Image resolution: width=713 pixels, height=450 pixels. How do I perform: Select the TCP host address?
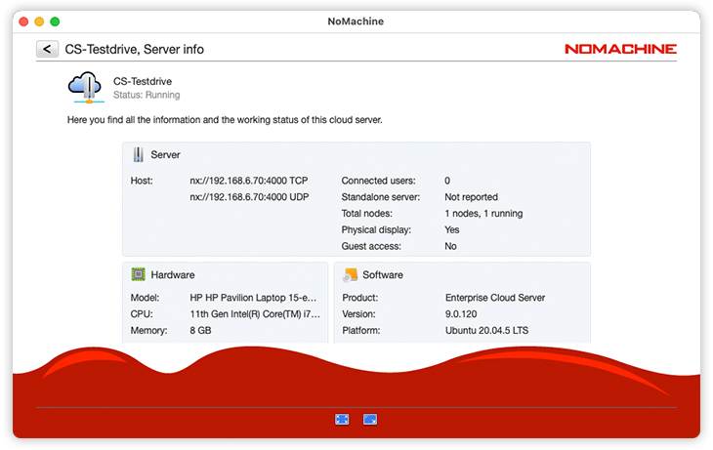pos(248,181)
